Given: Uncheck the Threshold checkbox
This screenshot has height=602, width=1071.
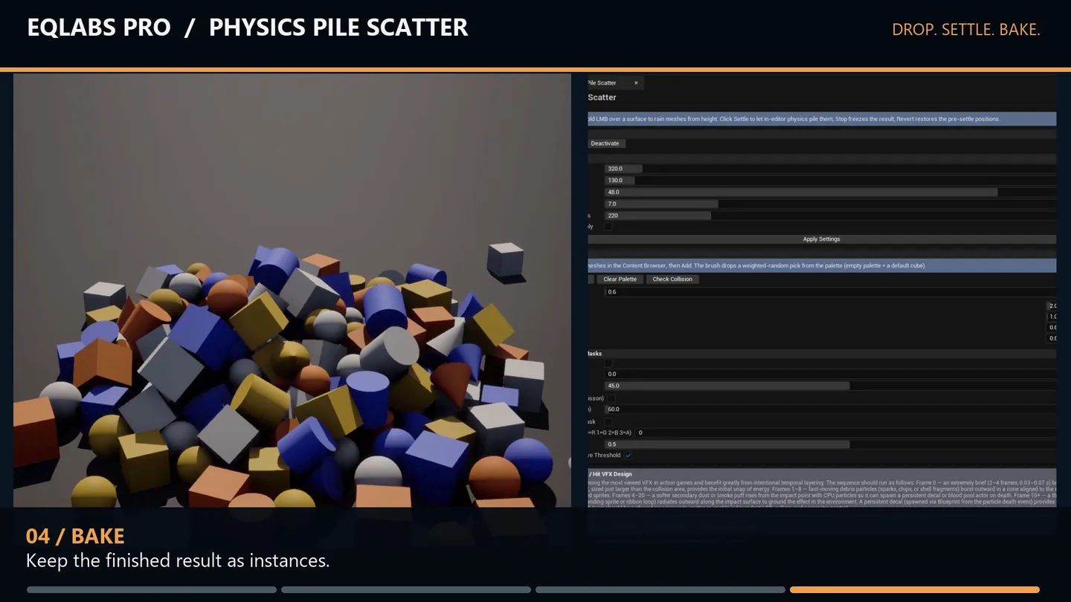Looking at the screenshot, I should point(628,456).
